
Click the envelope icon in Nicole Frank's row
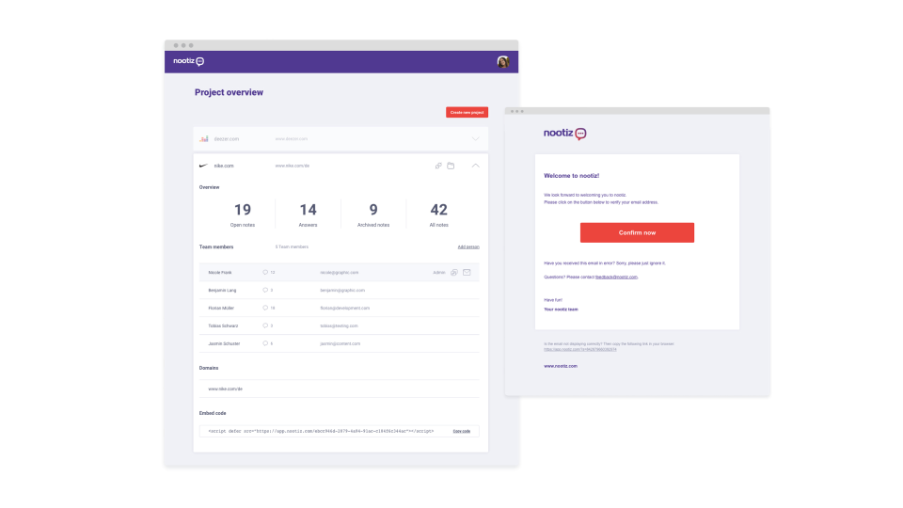(467, 273)
